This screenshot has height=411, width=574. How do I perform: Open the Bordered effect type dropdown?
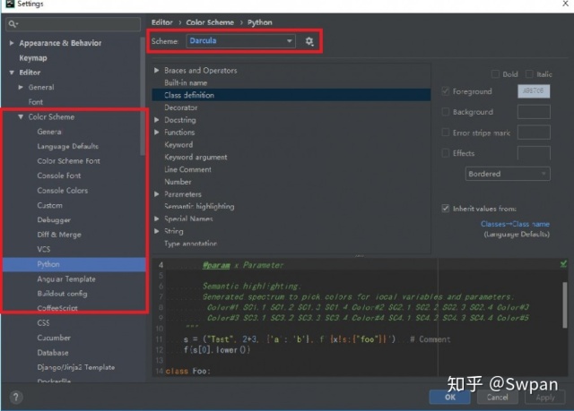508,174
